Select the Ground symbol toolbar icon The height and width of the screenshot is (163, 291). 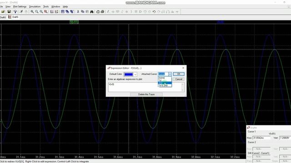[x=113, y=12]
